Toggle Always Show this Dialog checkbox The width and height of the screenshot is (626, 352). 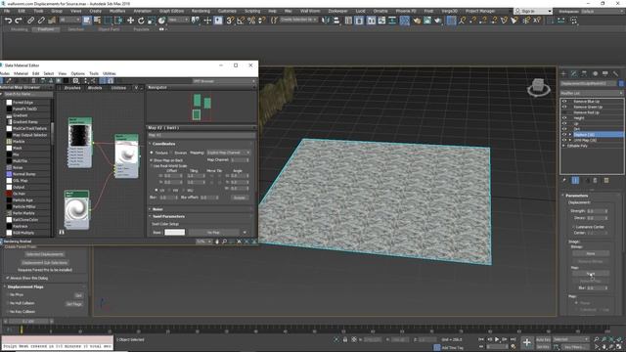tap(7, 278)
